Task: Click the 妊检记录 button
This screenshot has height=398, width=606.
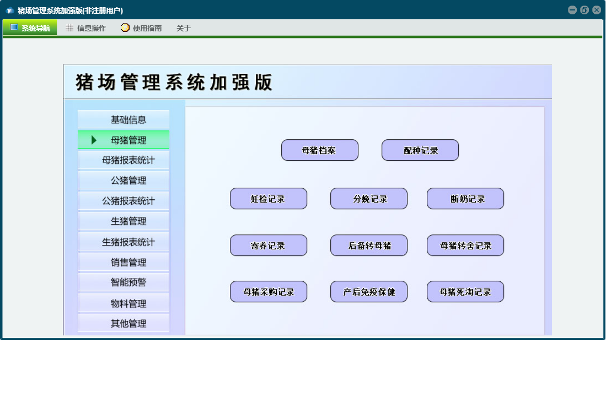Action: [x=269, y=199]
